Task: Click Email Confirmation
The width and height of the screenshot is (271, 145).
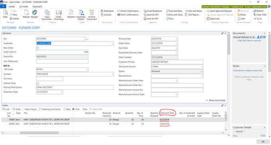Action: pyautogui.click(x=129, y=11)
